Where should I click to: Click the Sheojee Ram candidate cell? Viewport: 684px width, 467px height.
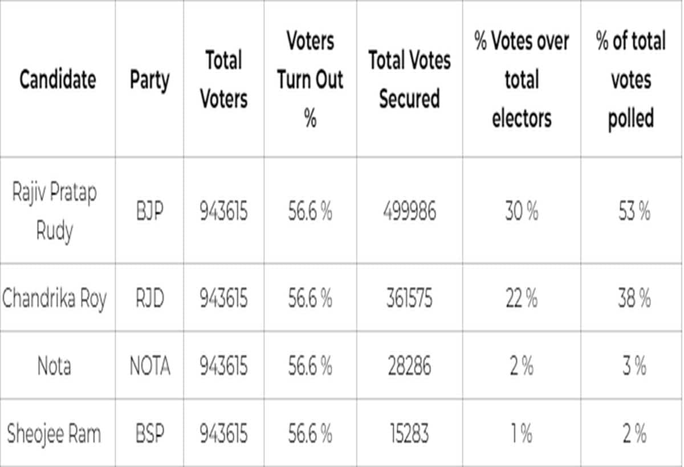pyautogui.click(x=55, y=435)
